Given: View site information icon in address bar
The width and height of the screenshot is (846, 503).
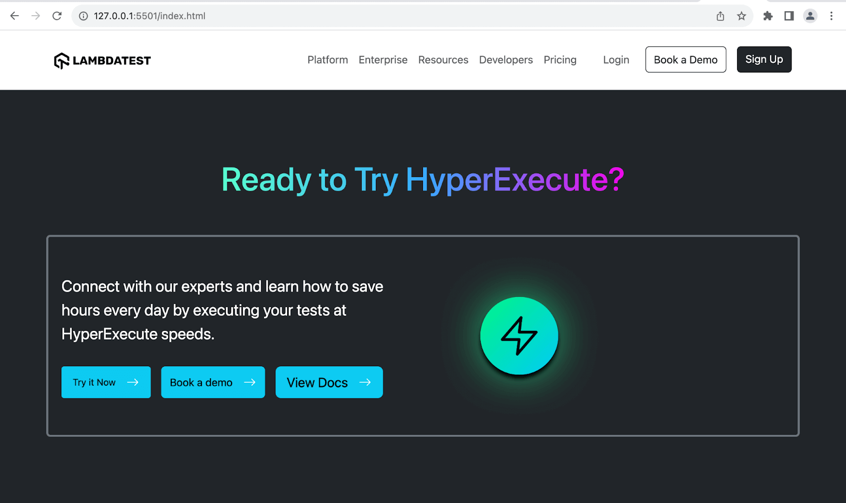Looking at the screenshot, I should pyautogui.click(x=83, y=16).
